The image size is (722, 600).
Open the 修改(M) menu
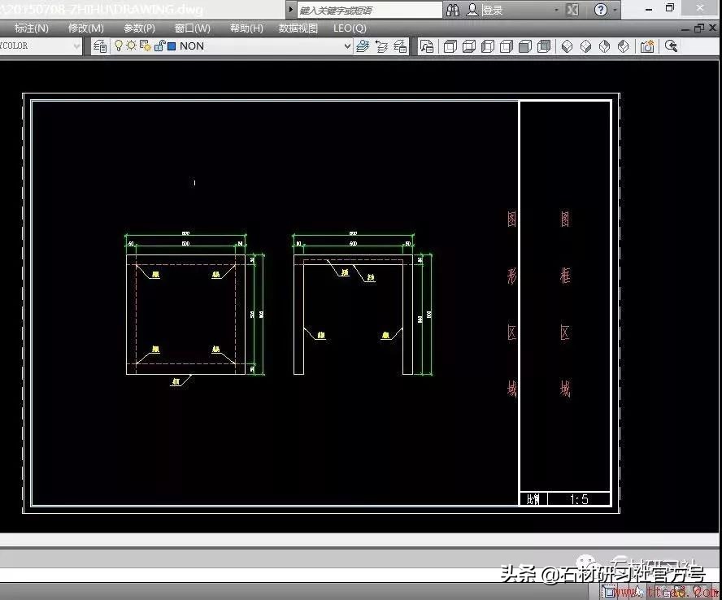(86, 28)
